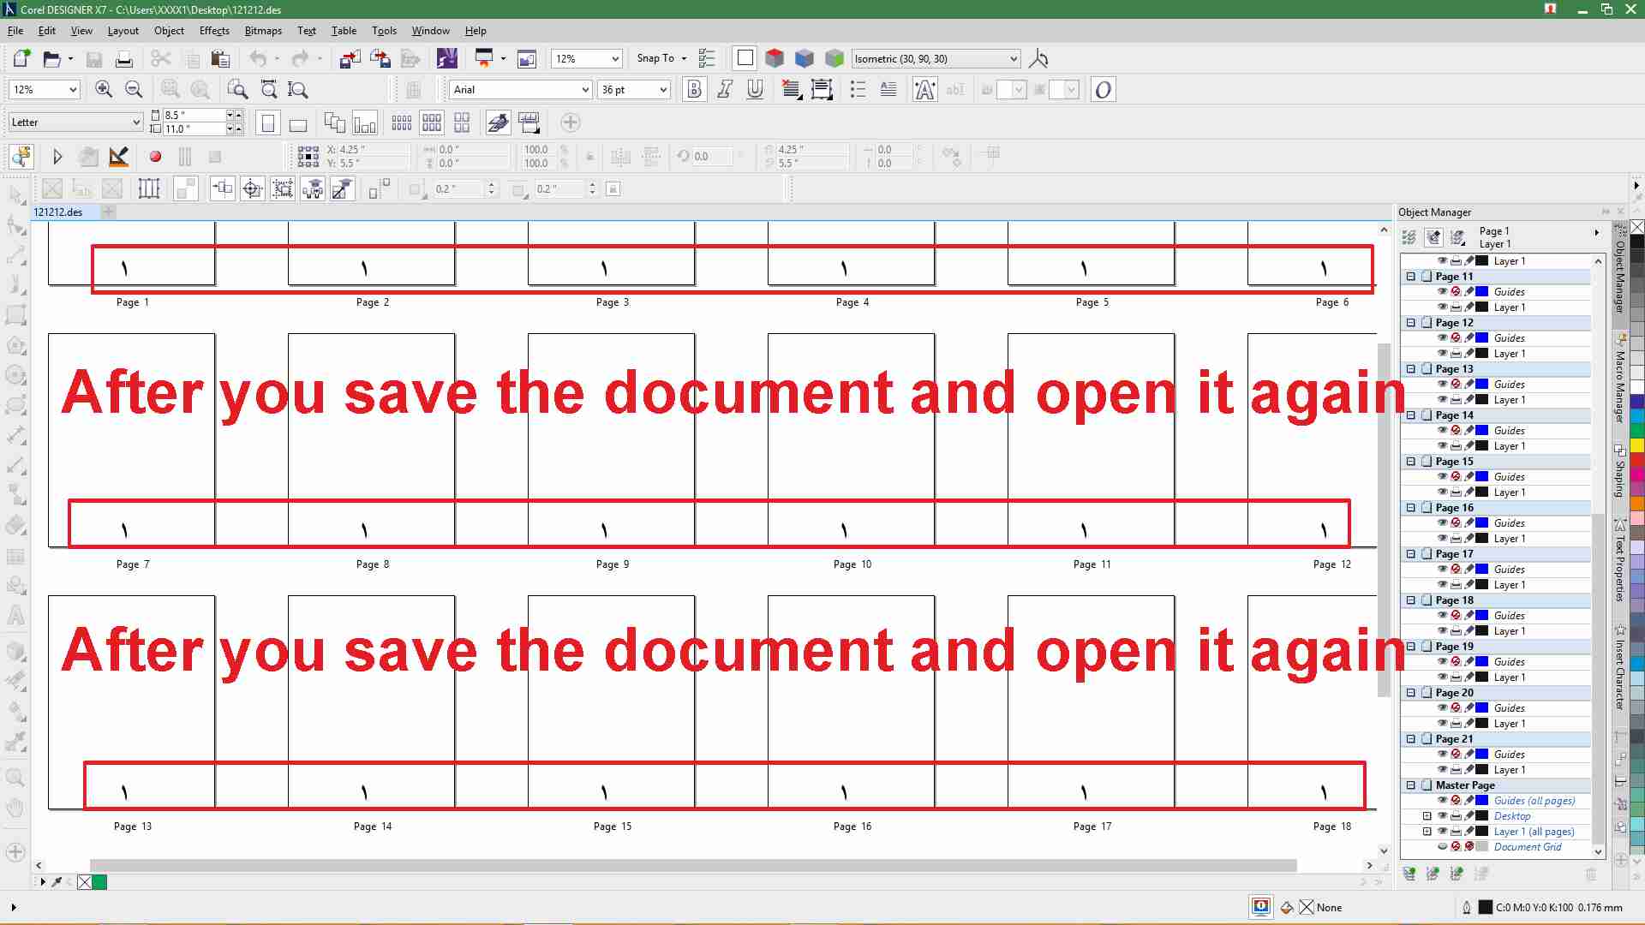Click the red Record macro button
The height and width of the screenshot is (925, 1645).
click(x=155, y=157)
